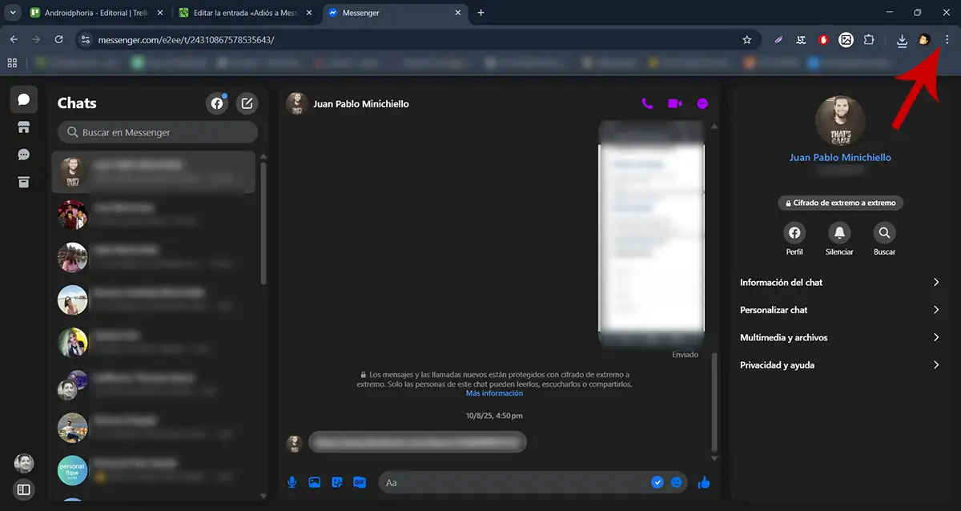Toggle the send-with-sound blue checkmark

[x=657, y=482]
